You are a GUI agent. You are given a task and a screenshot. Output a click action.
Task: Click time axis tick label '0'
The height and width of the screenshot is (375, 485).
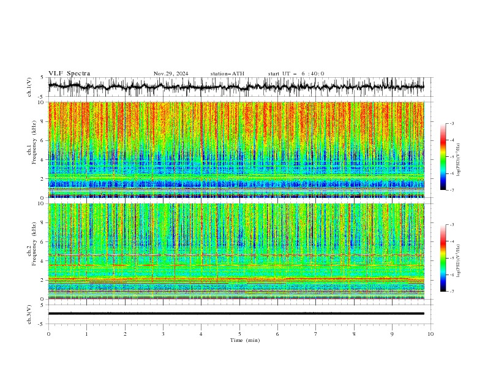[x=48, y=334]
